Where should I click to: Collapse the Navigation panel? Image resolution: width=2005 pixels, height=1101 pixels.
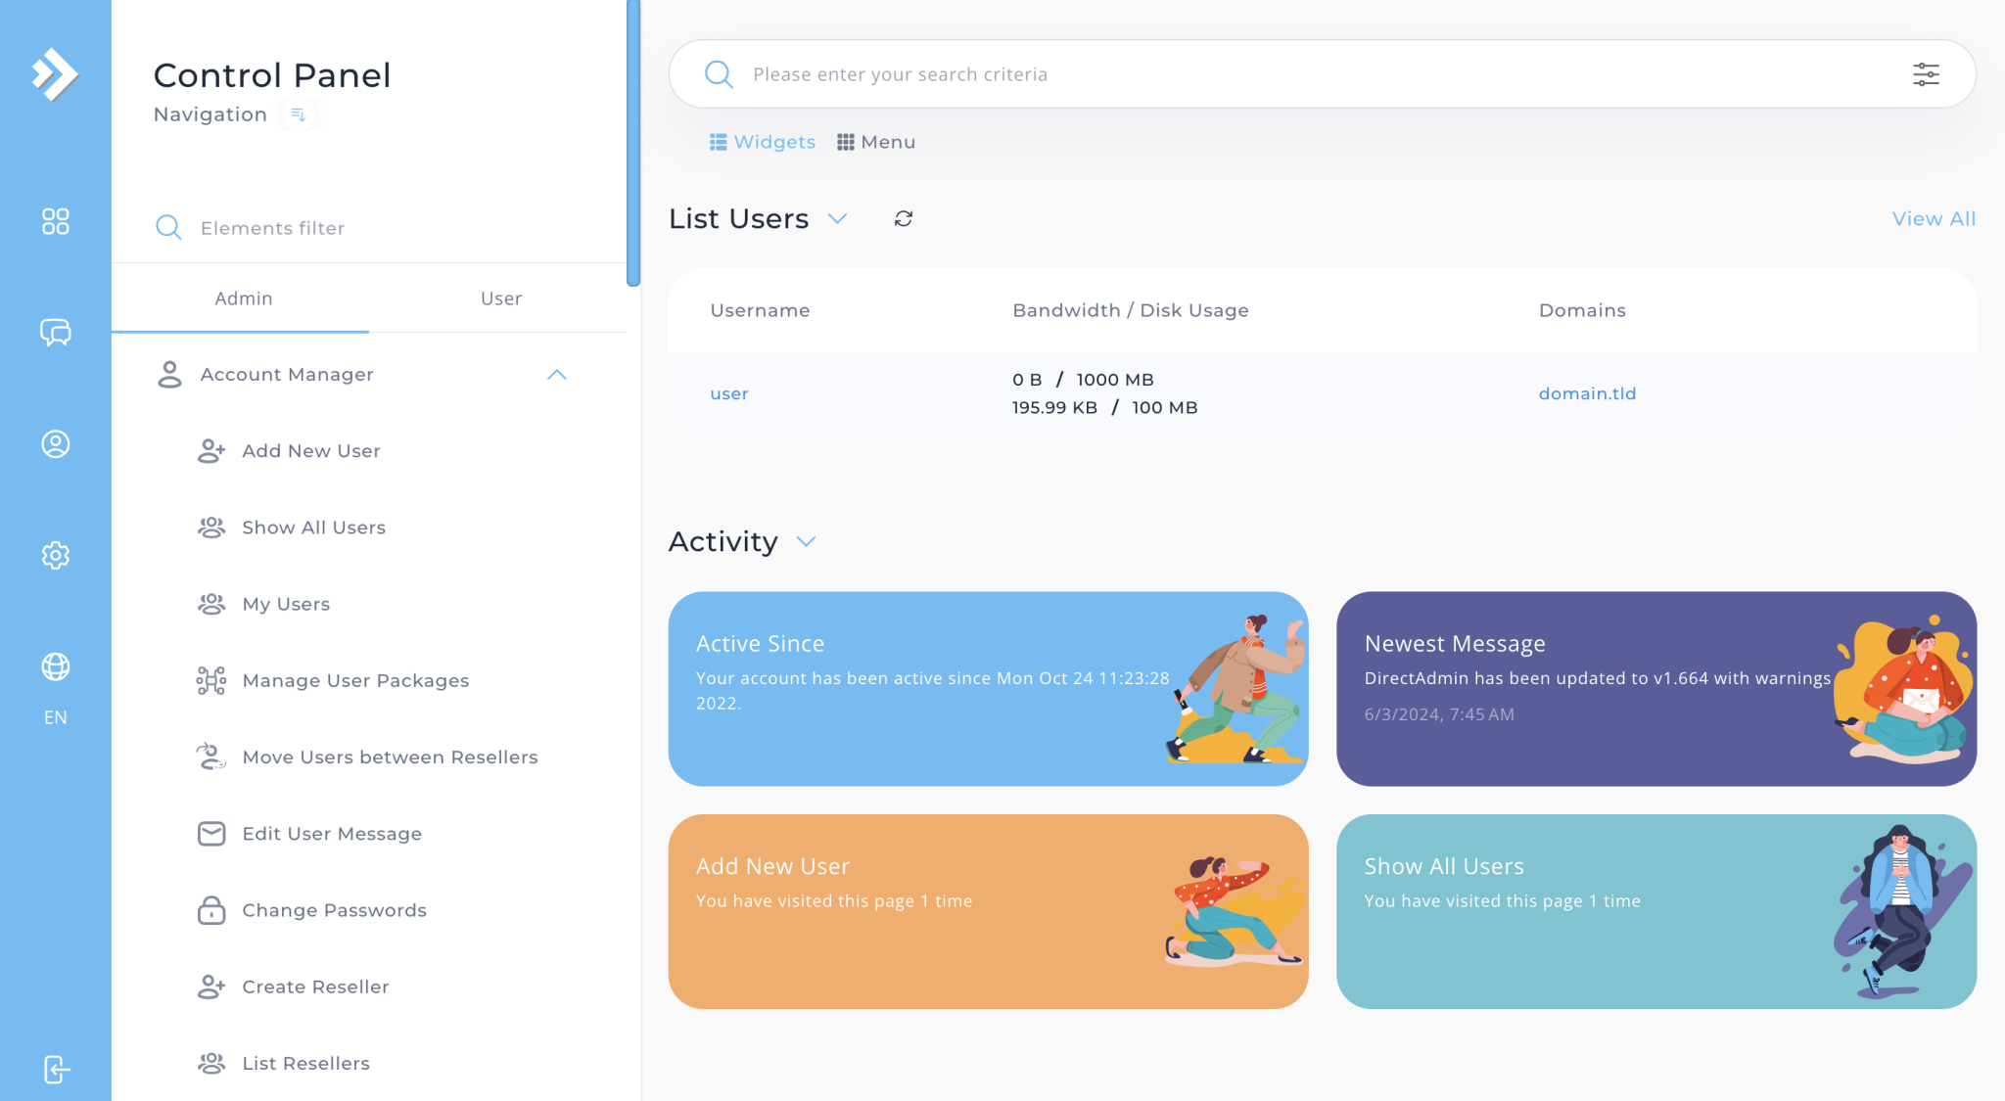[x=299, y=115]
